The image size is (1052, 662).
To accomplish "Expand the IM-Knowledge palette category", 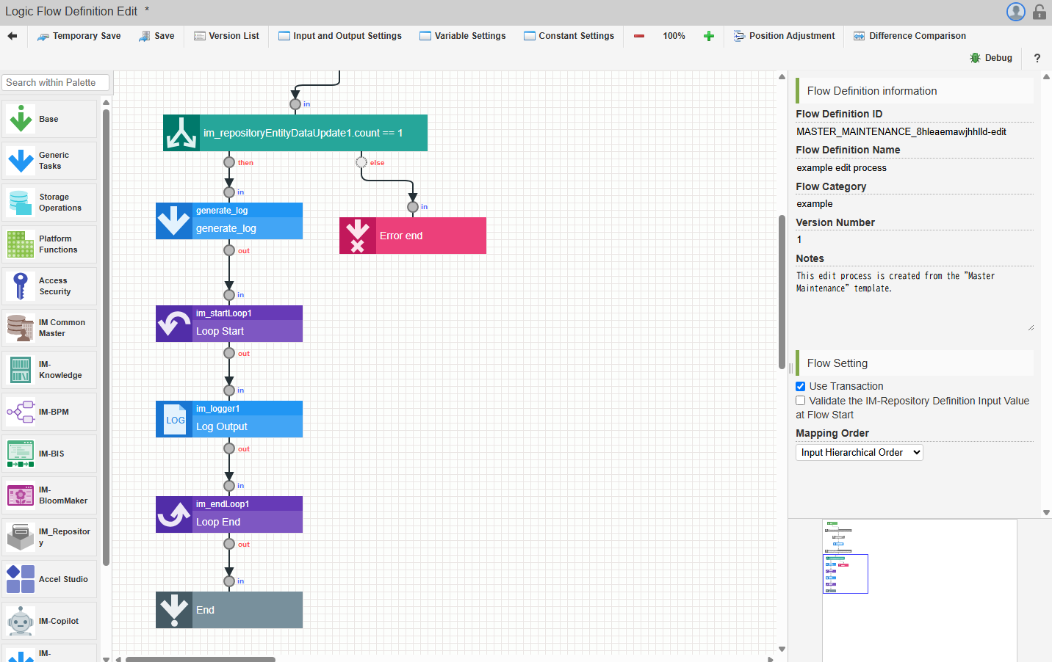I will 49,370.
